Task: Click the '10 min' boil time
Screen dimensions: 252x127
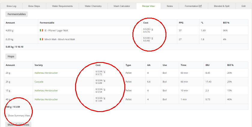Action: tap(184, 90)
